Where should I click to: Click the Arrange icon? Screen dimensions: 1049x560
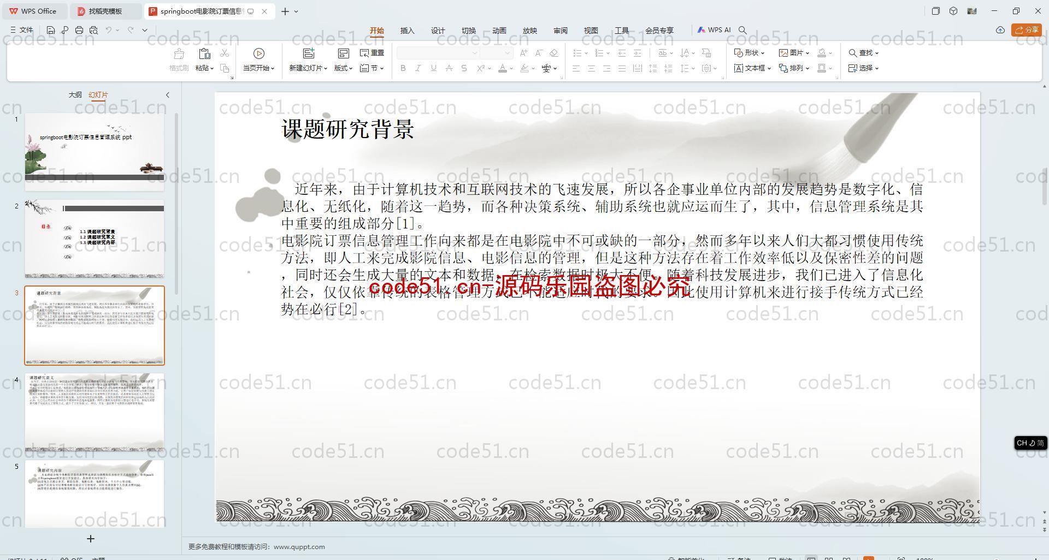(783, 68)
